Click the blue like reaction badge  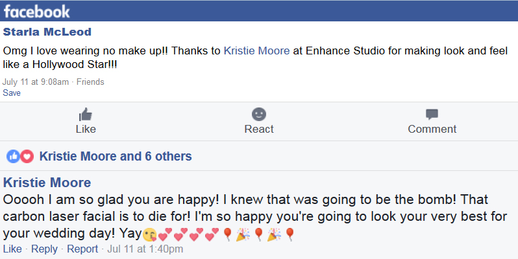click(13, 156)
